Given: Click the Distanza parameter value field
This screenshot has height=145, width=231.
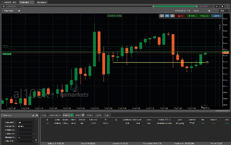Looking at the screenshot, I should 26,137.
